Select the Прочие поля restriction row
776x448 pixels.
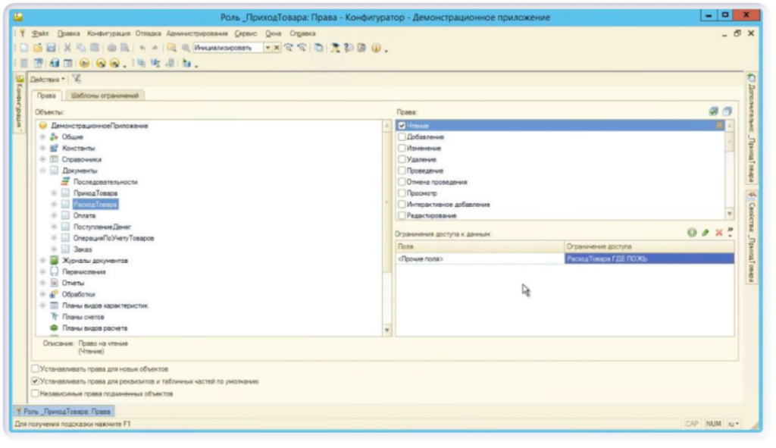(479, 258)
